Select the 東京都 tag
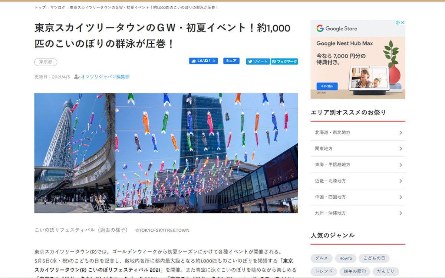The image size is (445, 278). click(46, 62)
